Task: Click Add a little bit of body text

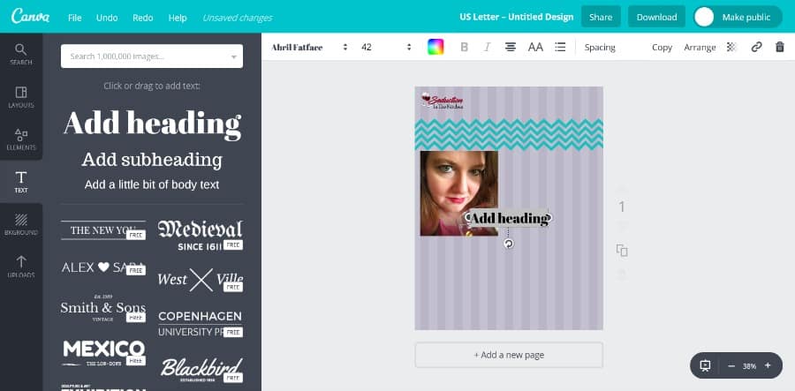Action: pos(152,184)
